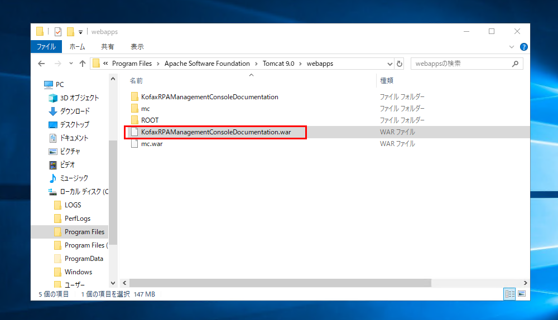
Task: Go back with the left arrow
Action: [41, 64]
